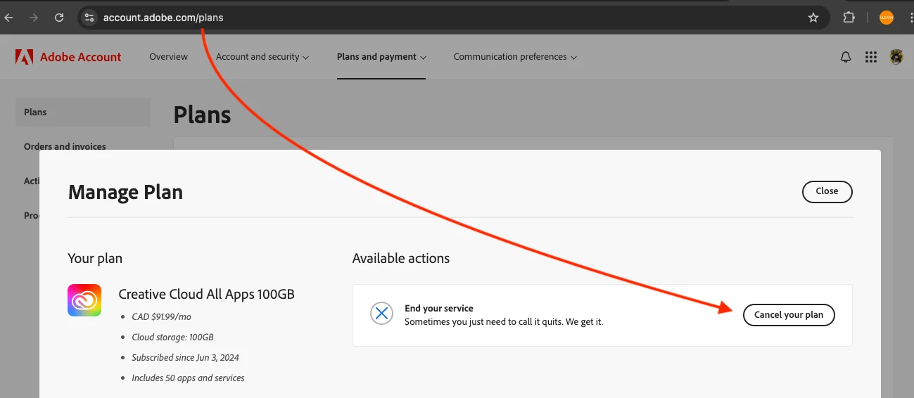Bookmark this page with the star icon
914x398 pixels.
coord(813,18)
